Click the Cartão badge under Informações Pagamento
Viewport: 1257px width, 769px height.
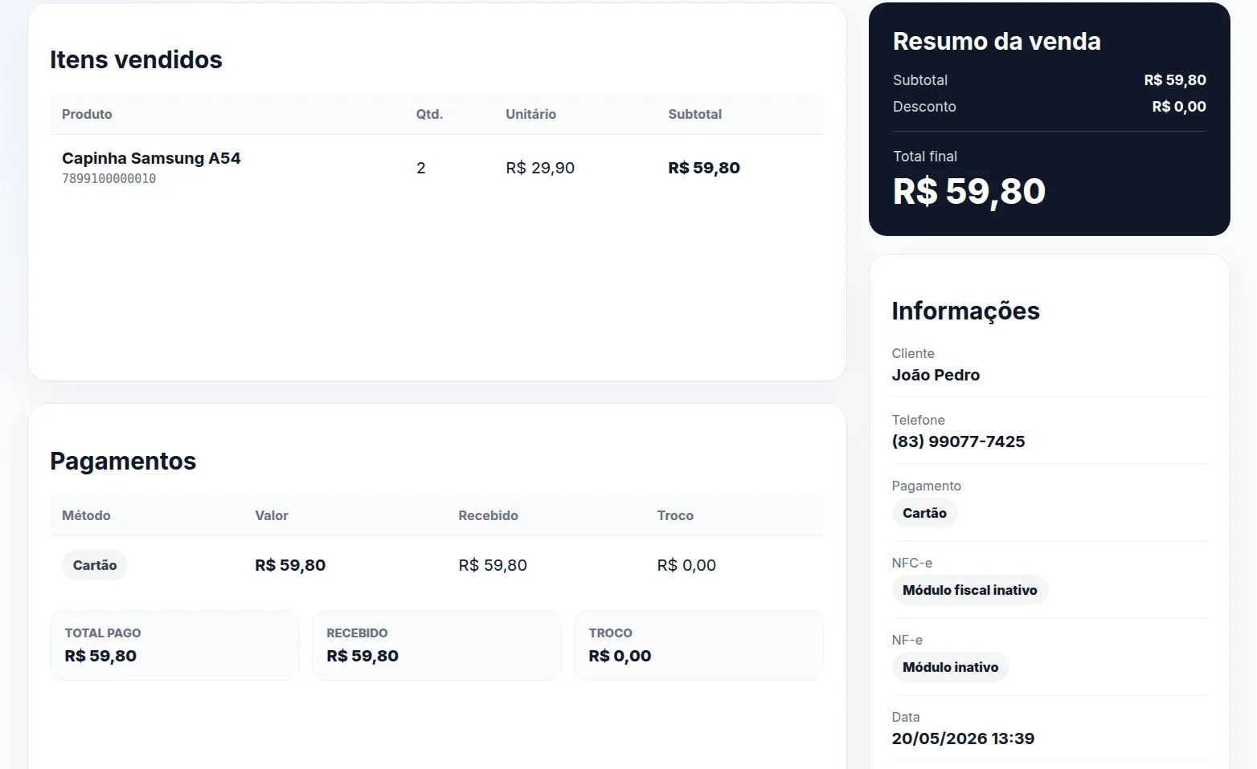[924, 513]
